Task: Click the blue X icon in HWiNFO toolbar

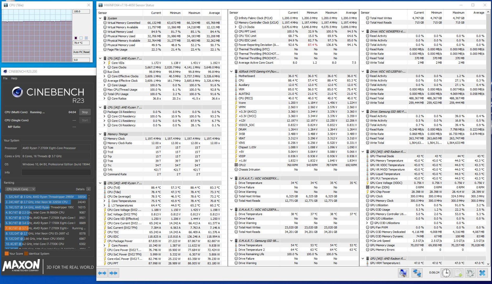Action: point(482,273)
